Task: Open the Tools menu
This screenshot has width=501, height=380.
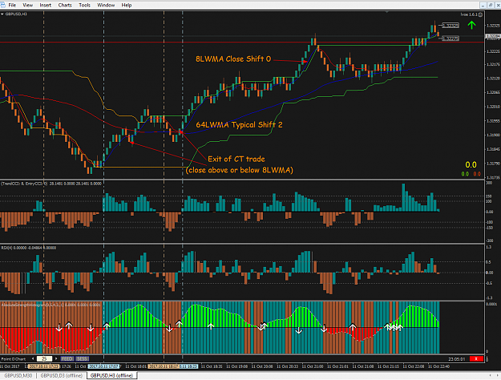Action: click(85, 5)
